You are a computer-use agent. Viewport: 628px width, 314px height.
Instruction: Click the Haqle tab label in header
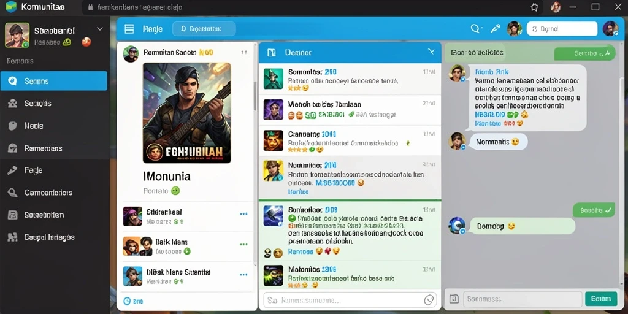(153, 29)
